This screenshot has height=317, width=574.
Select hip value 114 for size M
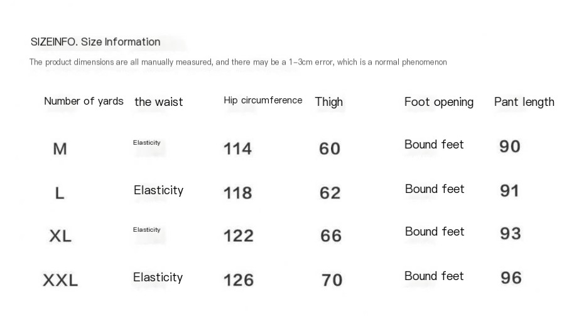click(x=237, y=149)
